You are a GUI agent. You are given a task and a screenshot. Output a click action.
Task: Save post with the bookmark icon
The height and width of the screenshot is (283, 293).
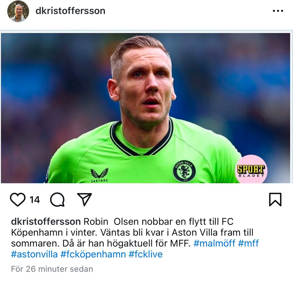click(x=275, y=200)
